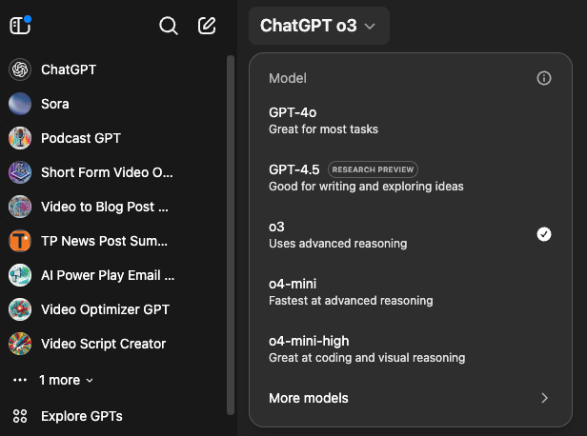Click 'Uses advanced reasoning' description
The image size is (587, 436).
coord(337,244)
